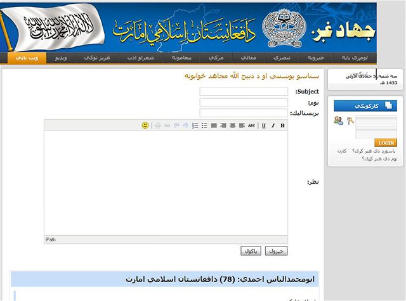Open the forgot username link

click(x=379, y=159)
